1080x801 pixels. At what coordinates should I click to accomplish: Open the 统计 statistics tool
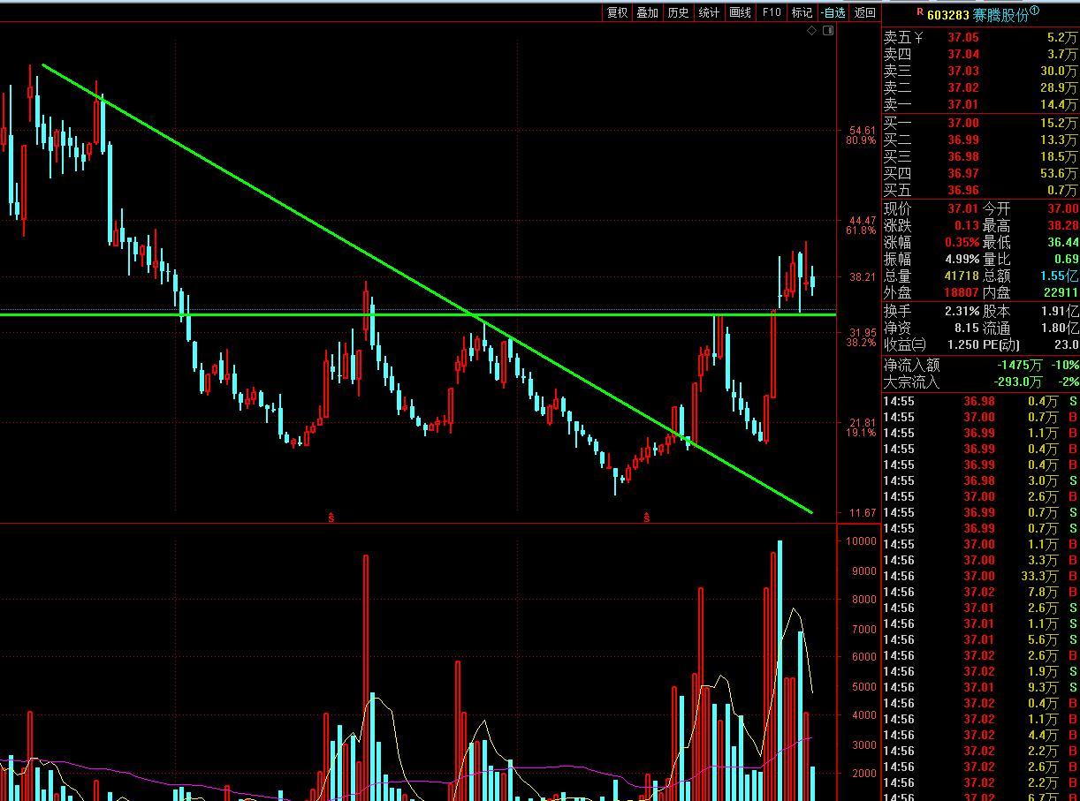coord(709,12)
